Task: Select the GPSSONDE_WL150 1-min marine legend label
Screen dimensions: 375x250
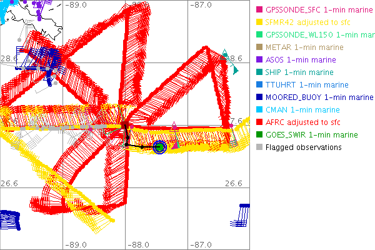Action: coord(319,35)
